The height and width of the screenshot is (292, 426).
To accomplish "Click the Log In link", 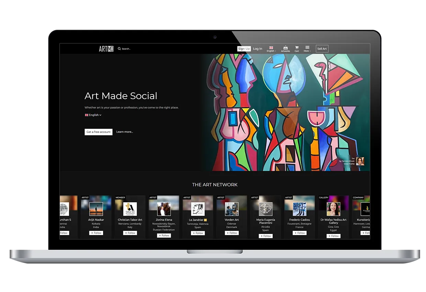I will point(258,49).
